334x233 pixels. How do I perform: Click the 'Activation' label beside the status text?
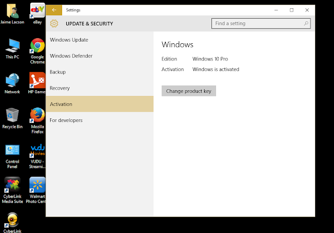click(173, 69)
